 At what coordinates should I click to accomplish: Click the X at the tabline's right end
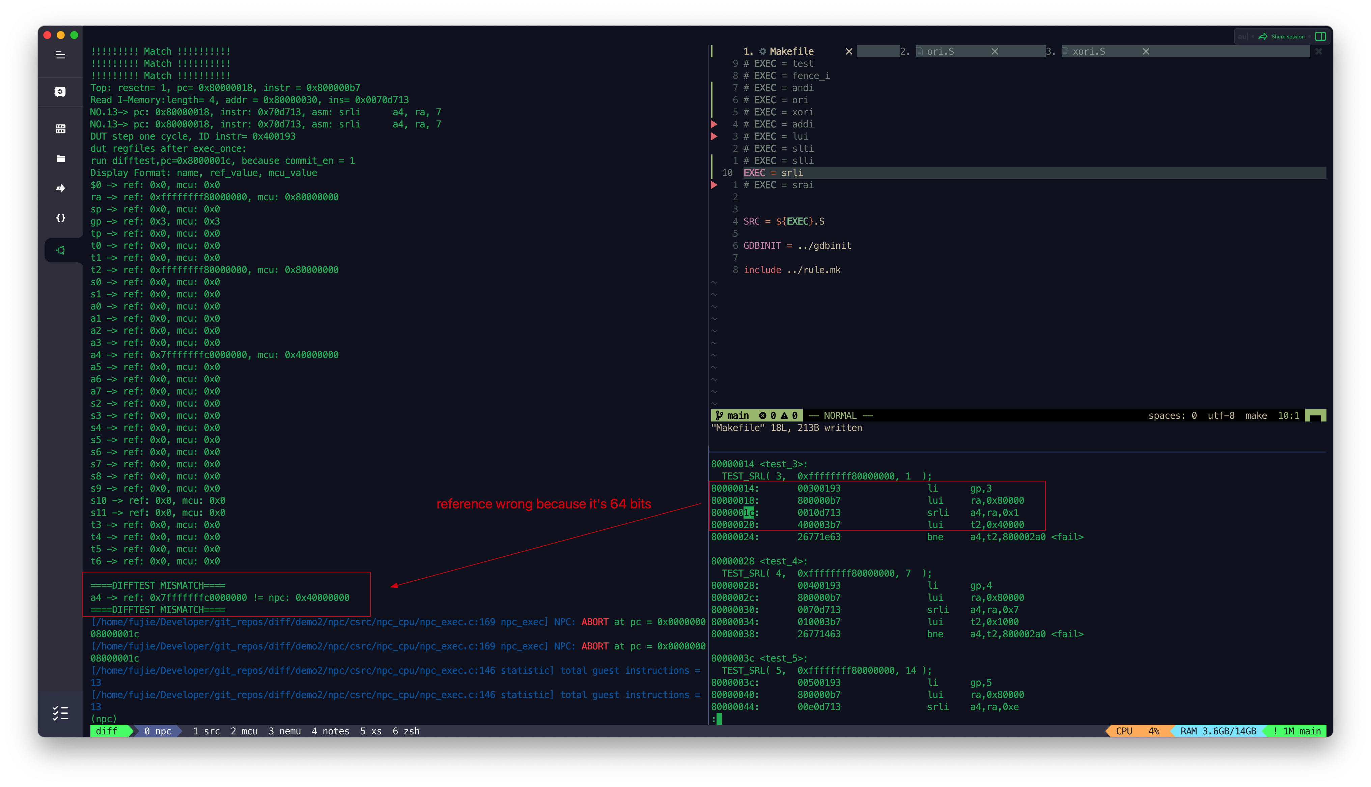(1319, 51)
